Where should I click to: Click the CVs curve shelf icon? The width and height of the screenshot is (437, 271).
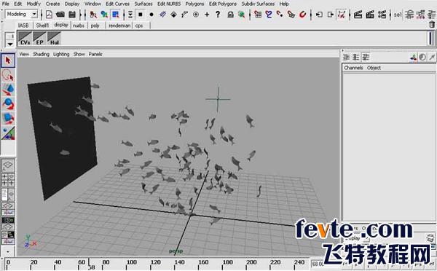(25, 39)
